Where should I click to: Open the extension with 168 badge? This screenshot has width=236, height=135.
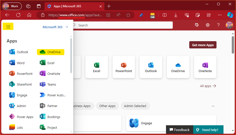coord(152,15)
